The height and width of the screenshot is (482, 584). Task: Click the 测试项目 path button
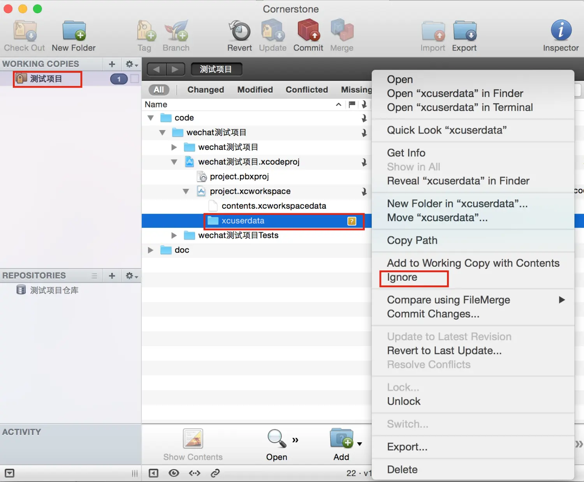pos(216,69)
